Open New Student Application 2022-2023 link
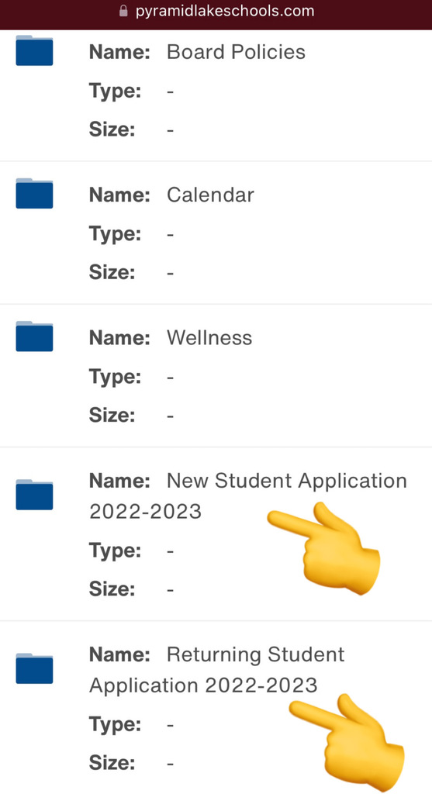432x794 pixels. tap(248, 495)
